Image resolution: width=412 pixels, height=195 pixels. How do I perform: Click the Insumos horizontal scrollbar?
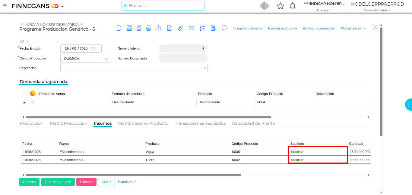(x=133, y=175)
